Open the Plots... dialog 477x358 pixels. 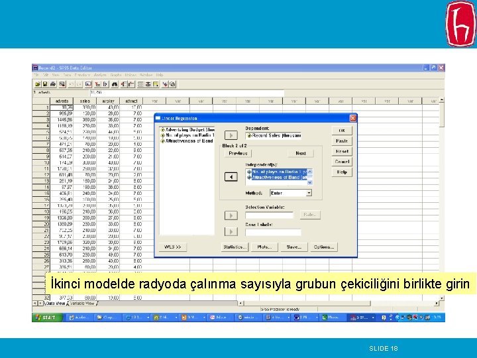264,247
